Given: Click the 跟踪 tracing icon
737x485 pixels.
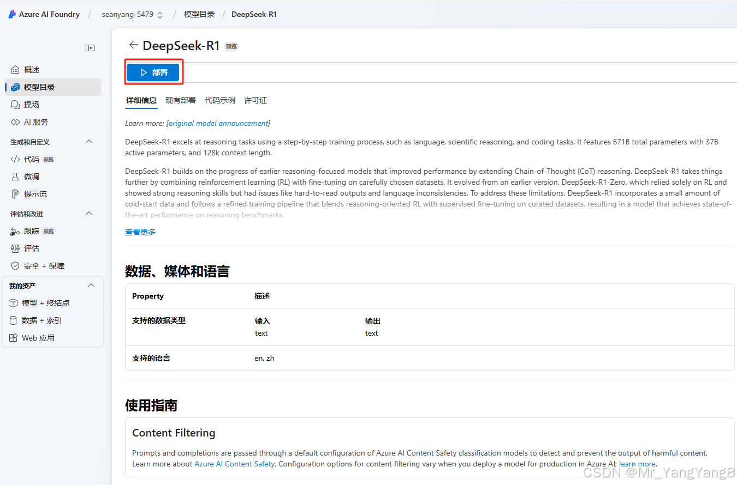Looking at the screenshot, I should click(15, 231).
